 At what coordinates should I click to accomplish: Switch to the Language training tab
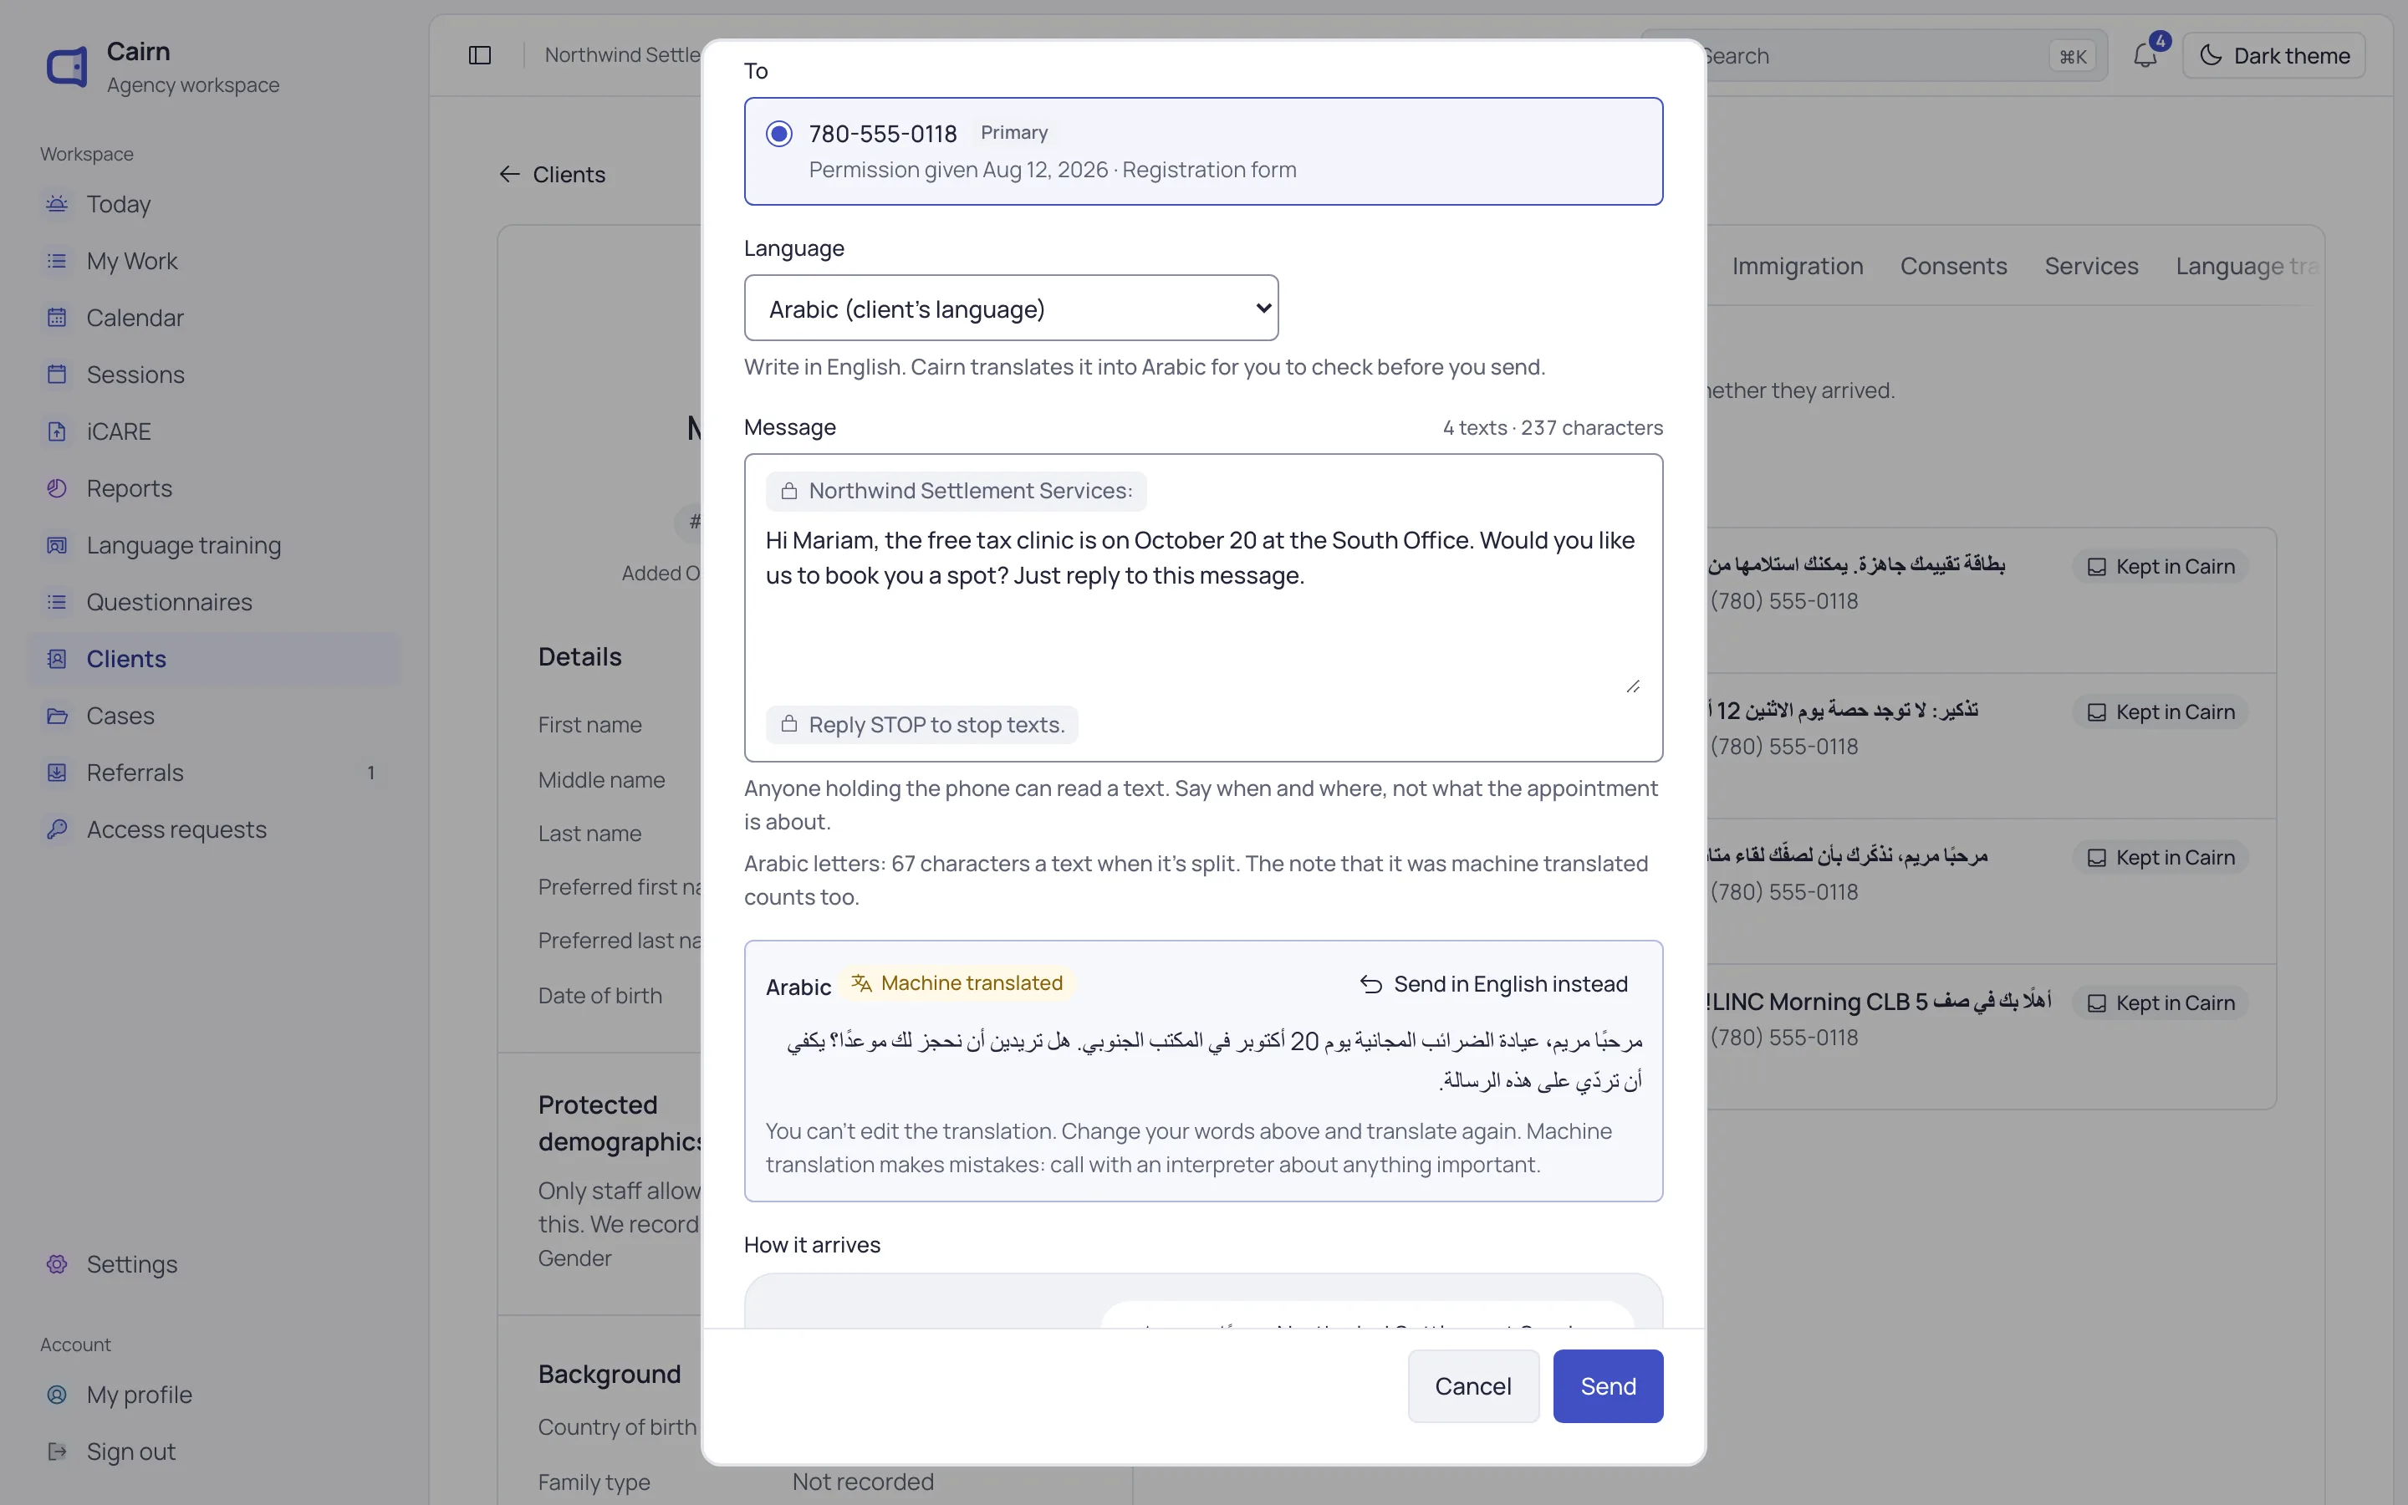pyautogui.click(x=2247, y=266)
